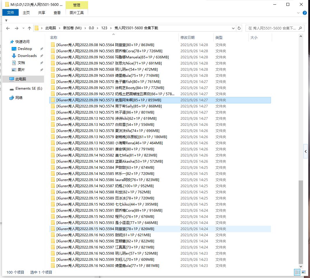Select the NO.5590 folder name
The image size is (310, 278).
[107, 204]
